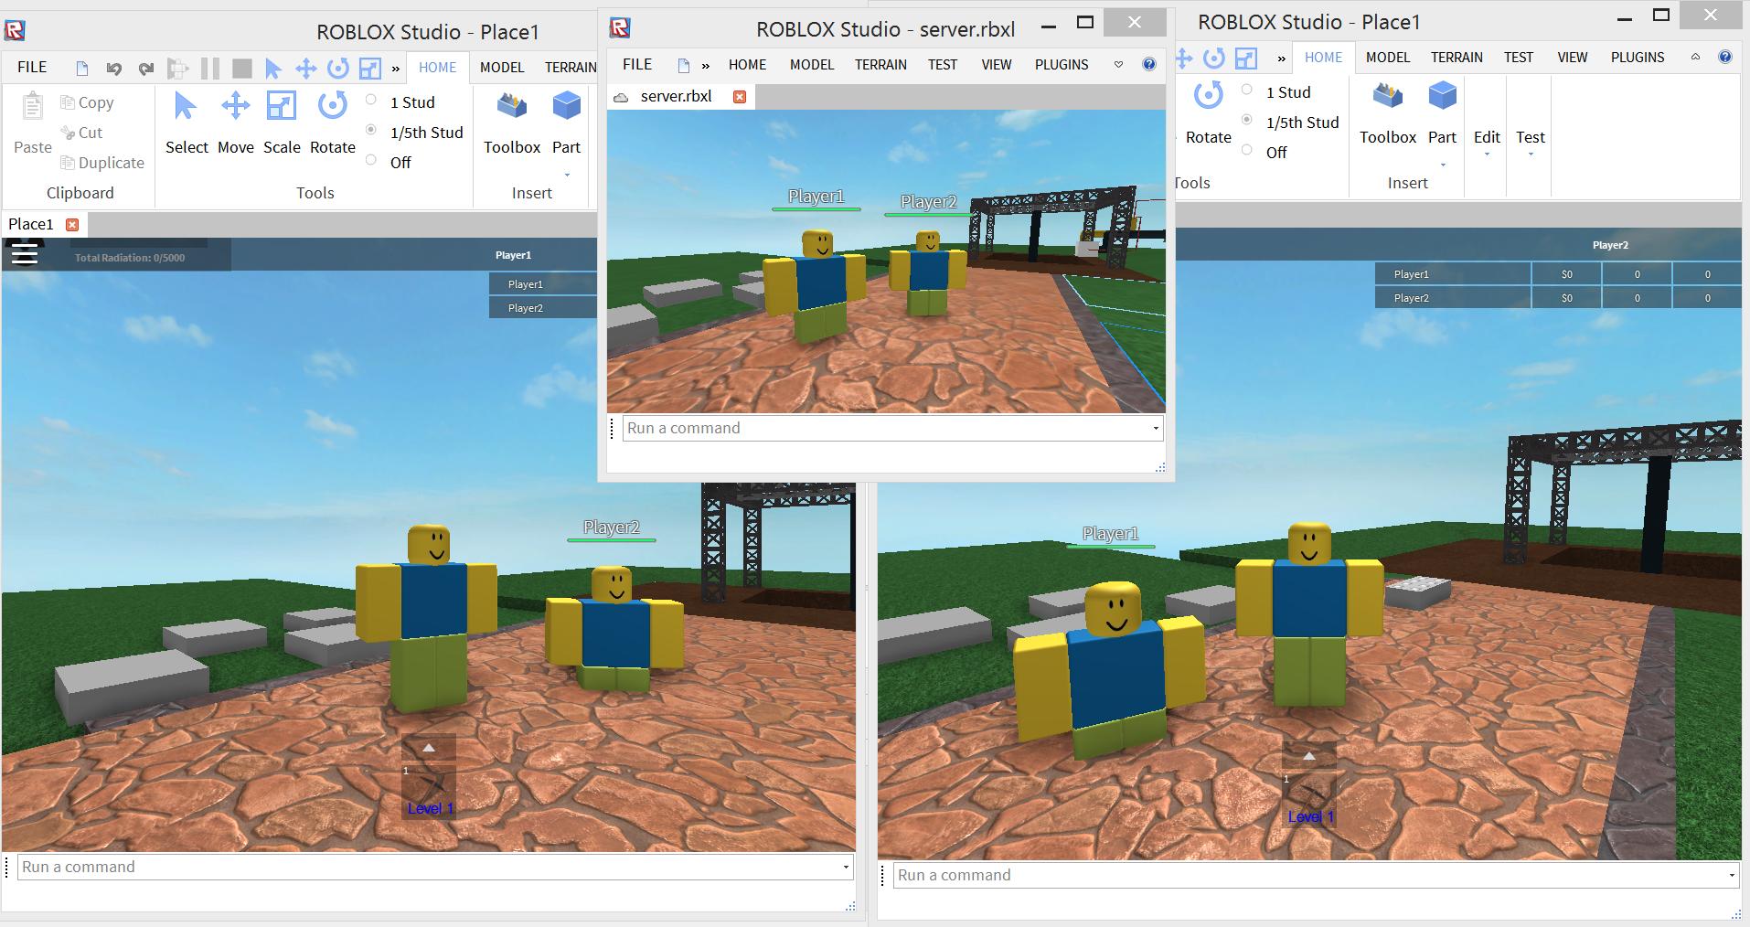The width and height of the screenshot is (1750, 927).
Task: Choose the large Scale tool in left Place1 ribbon
Action: (x=282, y=123)
